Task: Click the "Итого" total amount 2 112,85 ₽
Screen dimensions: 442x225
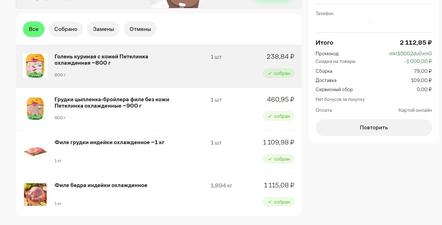Action: 416,43
